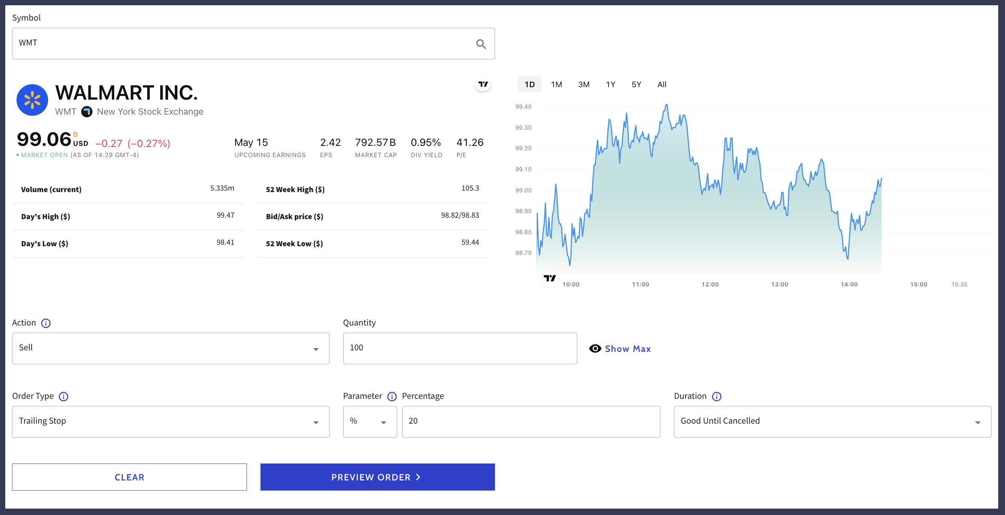Click into the Quantity input field
The height and width of the screenshot is (515, 1005).
pos(460,348)
